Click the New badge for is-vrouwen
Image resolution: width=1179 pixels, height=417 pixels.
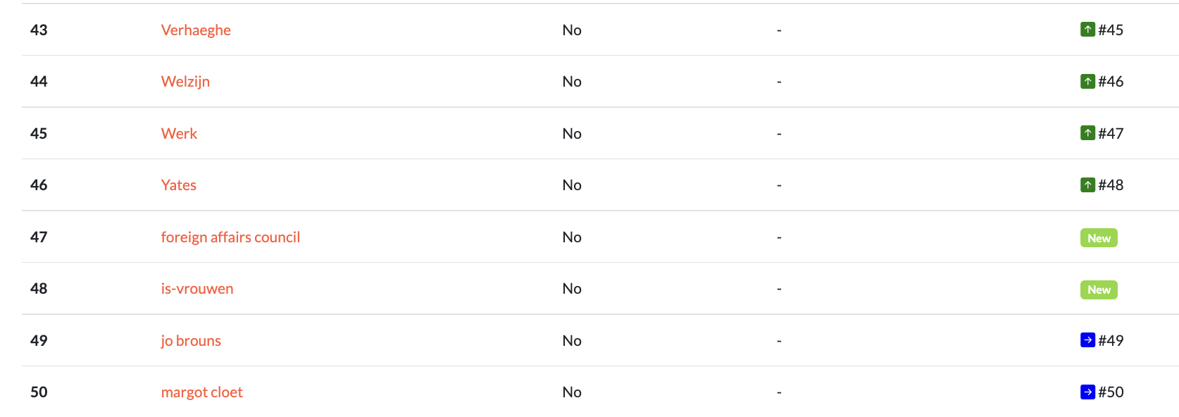[x=1099, y=290]
